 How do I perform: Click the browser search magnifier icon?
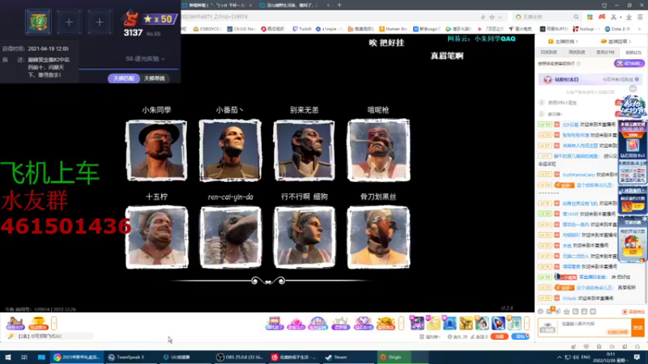(x=576, y=17)
